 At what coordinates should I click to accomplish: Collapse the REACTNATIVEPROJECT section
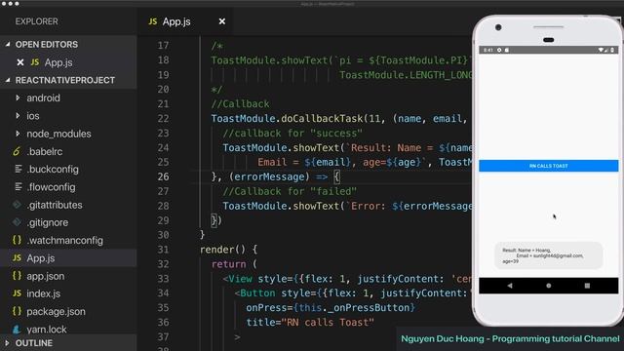point(8,80)
